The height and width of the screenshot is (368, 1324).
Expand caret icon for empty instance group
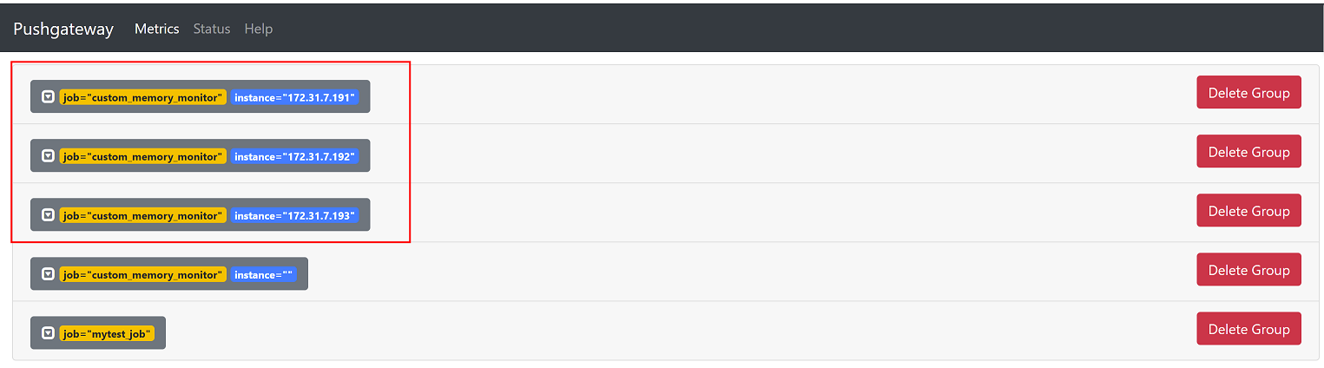tap(49, 274)
